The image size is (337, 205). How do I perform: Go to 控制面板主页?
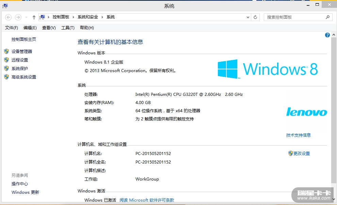coord(23,39)
